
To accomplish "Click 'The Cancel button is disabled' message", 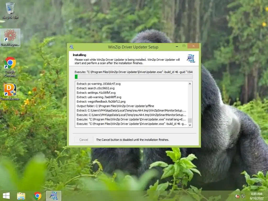I will click(132, 140).
